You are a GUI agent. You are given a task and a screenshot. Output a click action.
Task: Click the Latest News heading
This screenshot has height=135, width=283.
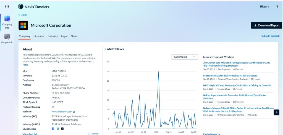[x=114, y=49]
